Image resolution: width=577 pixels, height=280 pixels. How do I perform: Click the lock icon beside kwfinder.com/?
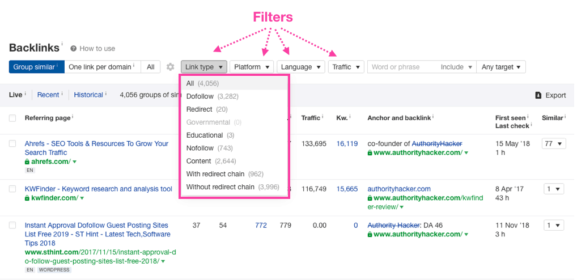[27, 198]
